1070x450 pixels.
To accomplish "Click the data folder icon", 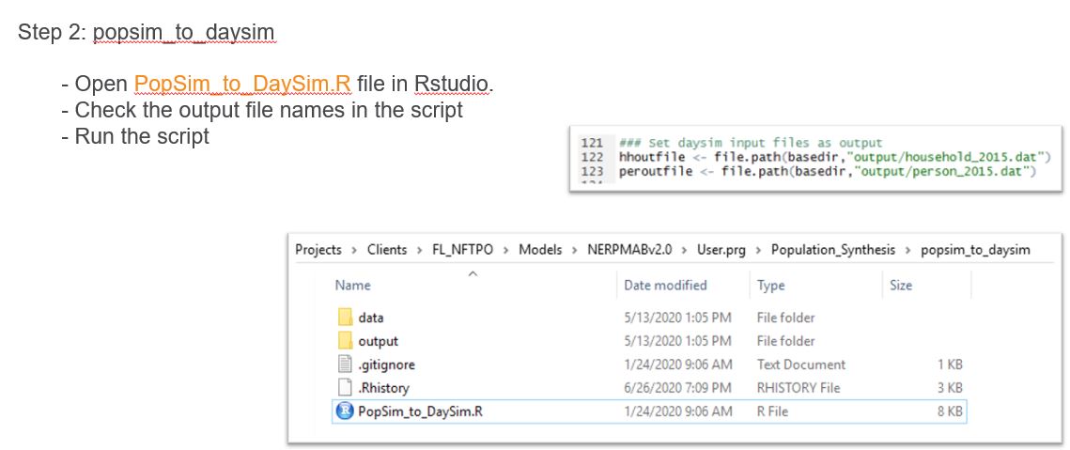I will tap(345, 318).
